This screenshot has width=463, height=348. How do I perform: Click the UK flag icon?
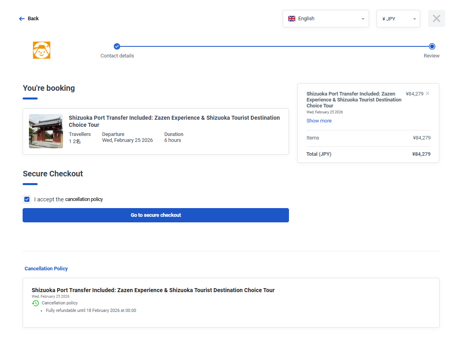tap(292, 19)
